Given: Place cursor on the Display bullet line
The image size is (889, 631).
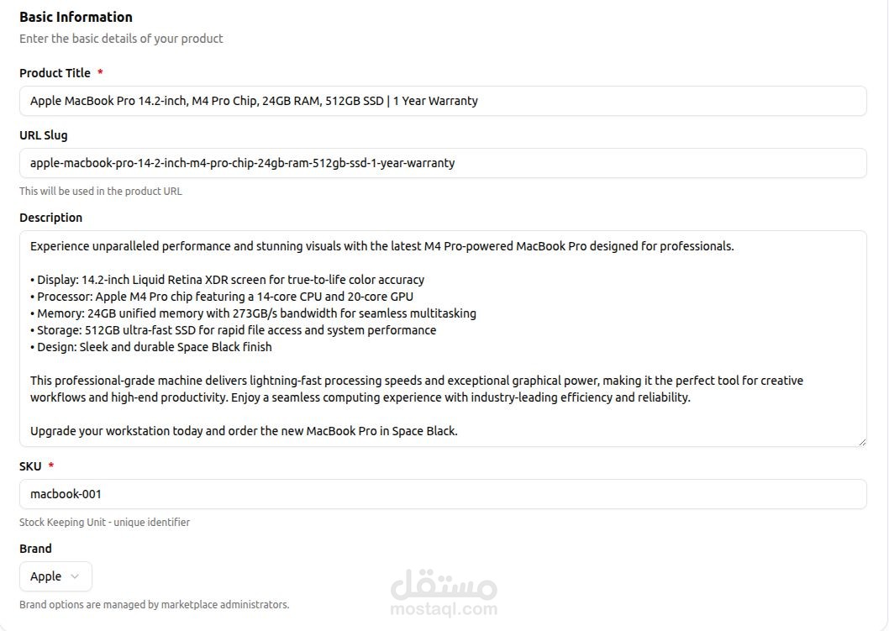Looking at the screenshot, I should (x=228, y=280).
